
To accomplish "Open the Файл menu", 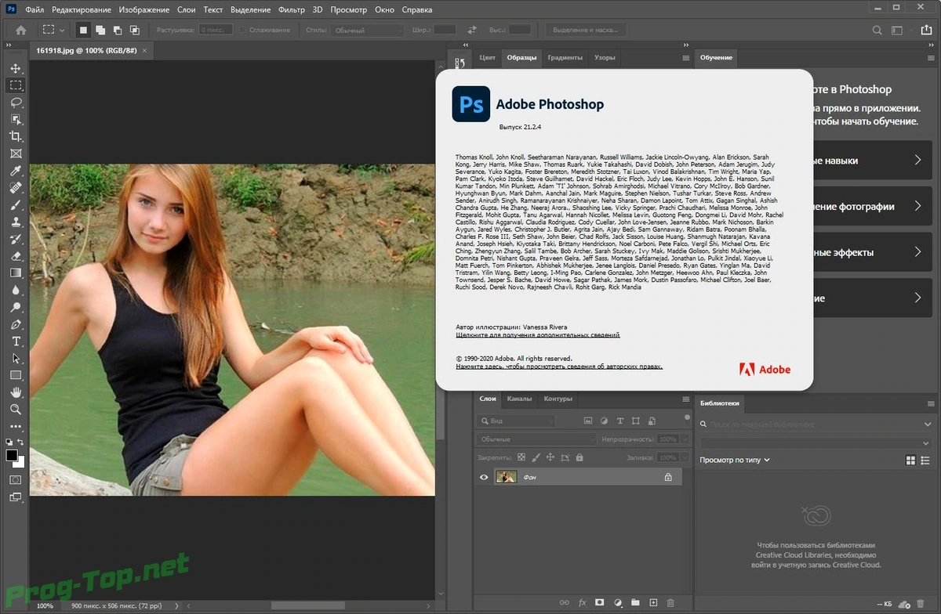I will pos(34,10).
